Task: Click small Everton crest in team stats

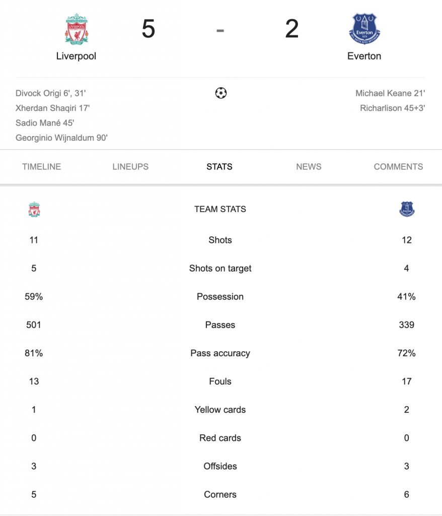Action: pos(407,209)
